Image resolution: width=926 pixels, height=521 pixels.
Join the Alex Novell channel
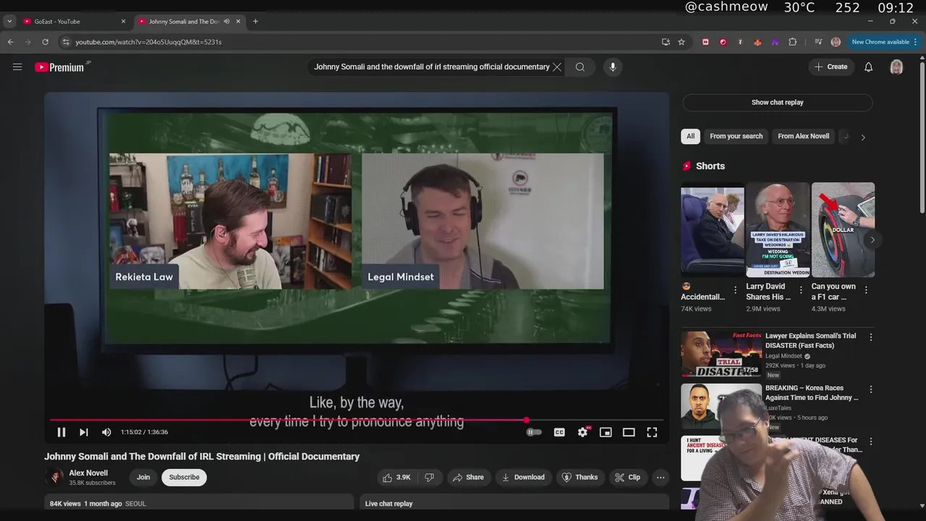point(143,478)
